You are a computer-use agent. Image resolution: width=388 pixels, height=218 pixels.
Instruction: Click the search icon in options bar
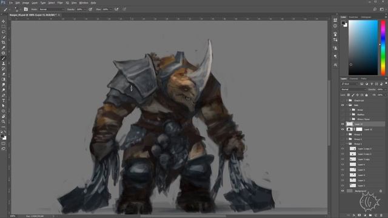tap(375, 10)
